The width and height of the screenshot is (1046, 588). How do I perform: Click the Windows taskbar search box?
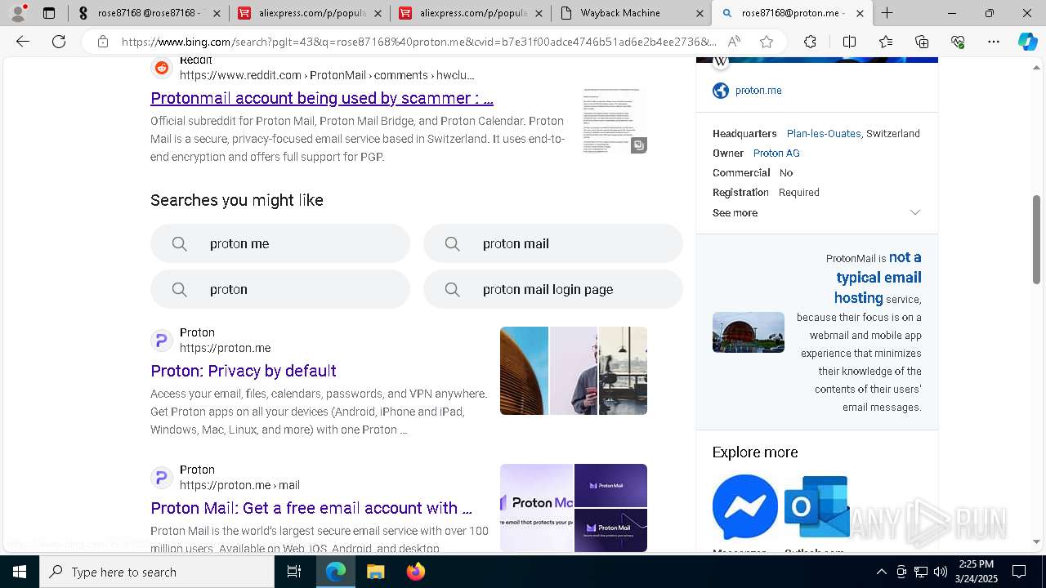[157, 572]
